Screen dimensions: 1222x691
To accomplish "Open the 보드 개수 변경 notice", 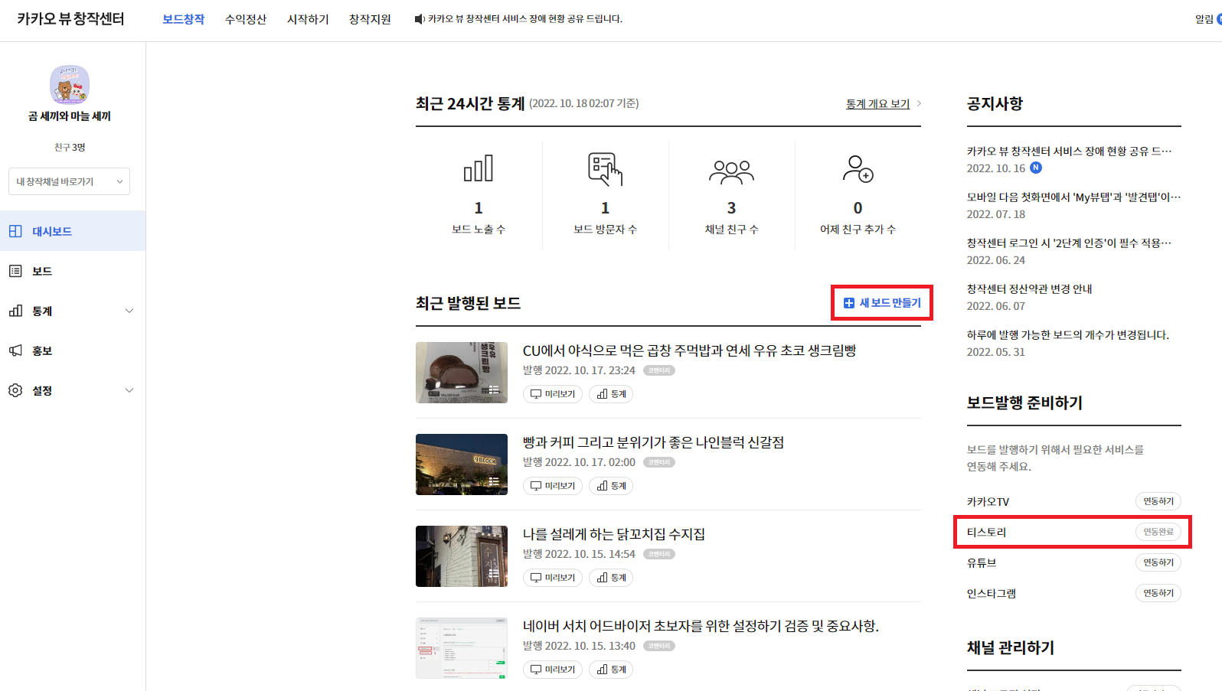I will (x=1067, y=335).
